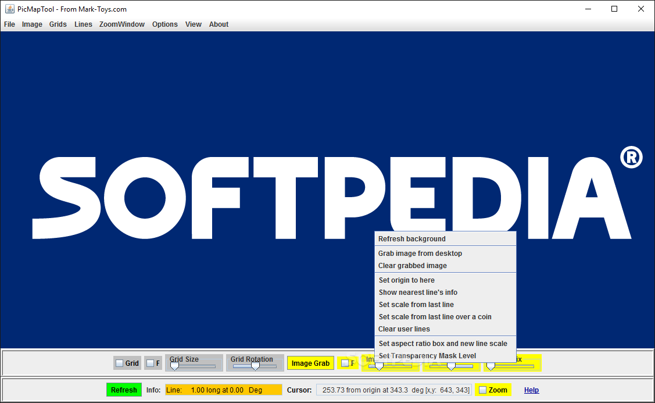Image resolution: width=655 pixels, height=403 pixels.
Task: Enable the Zoom checkbox
Action: pos(482,390)
